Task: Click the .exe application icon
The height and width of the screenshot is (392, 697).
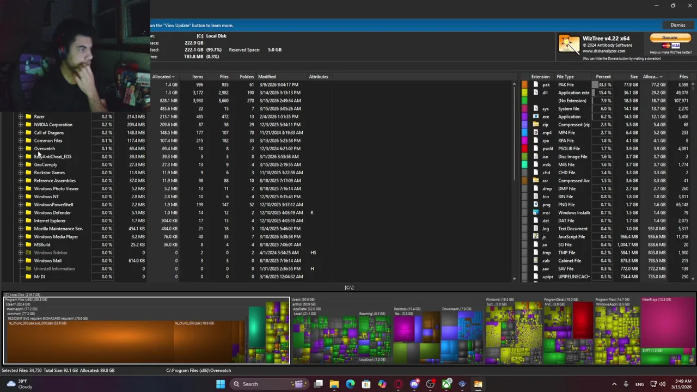Action: click(x=536, y=117)
